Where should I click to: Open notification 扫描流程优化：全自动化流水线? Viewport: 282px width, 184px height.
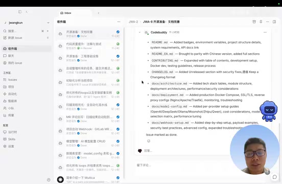click(89, 107)
